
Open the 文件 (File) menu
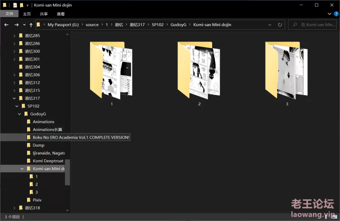[9, 14]
